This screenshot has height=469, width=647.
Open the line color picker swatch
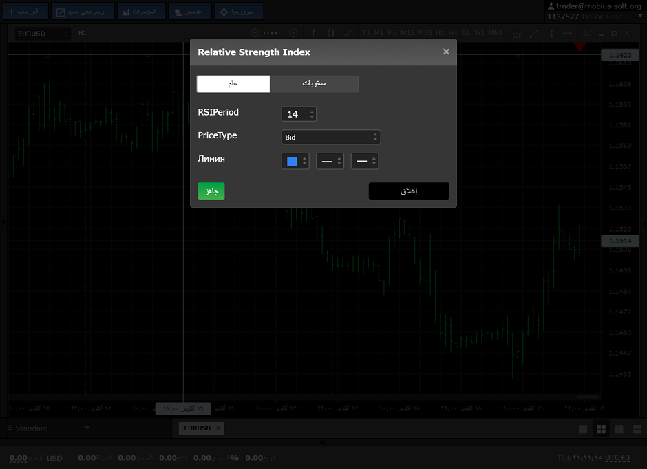pos(295,161)
